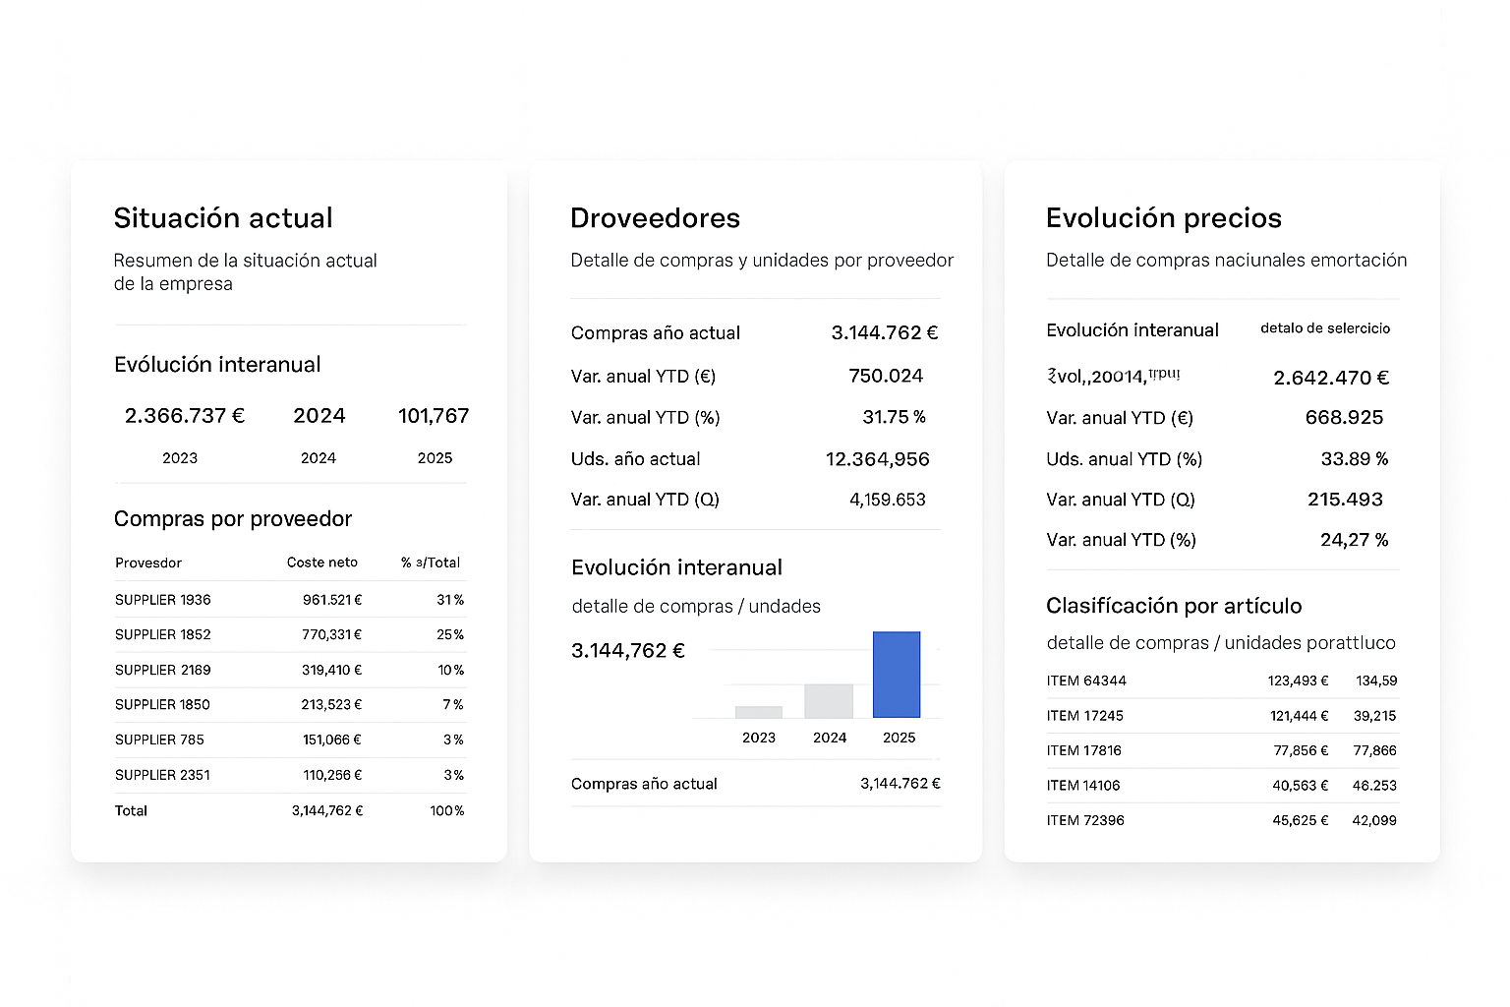1510x1007 pixels.
Task: Click the Droveedores card title
Action: [655, 217]
